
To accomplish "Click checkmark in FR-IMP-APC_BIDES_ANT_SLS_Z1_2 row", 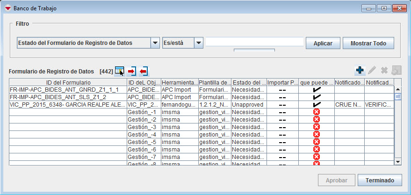I will [x=316, y=97].
